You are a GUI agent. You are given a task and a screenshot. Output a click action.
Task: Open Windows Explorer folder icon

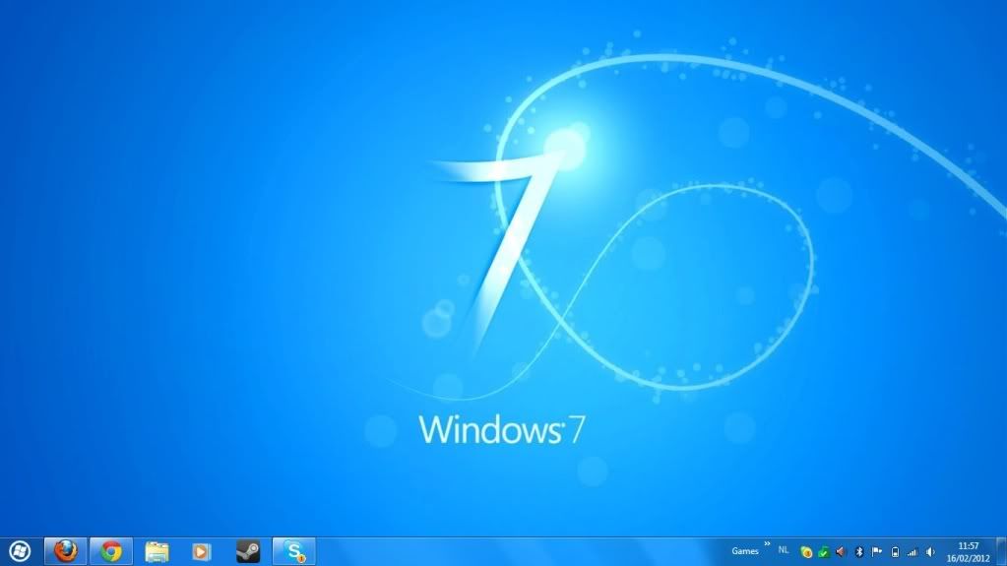pyautogui.click(x=157, y=551)
